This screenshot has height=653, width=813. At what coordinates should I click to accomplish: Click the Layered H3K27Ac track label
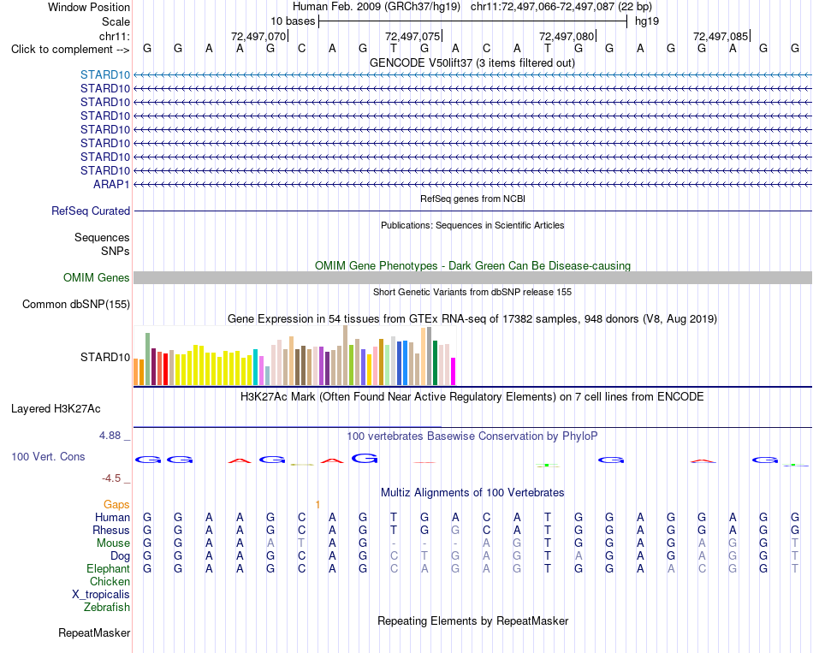point(56,409)
